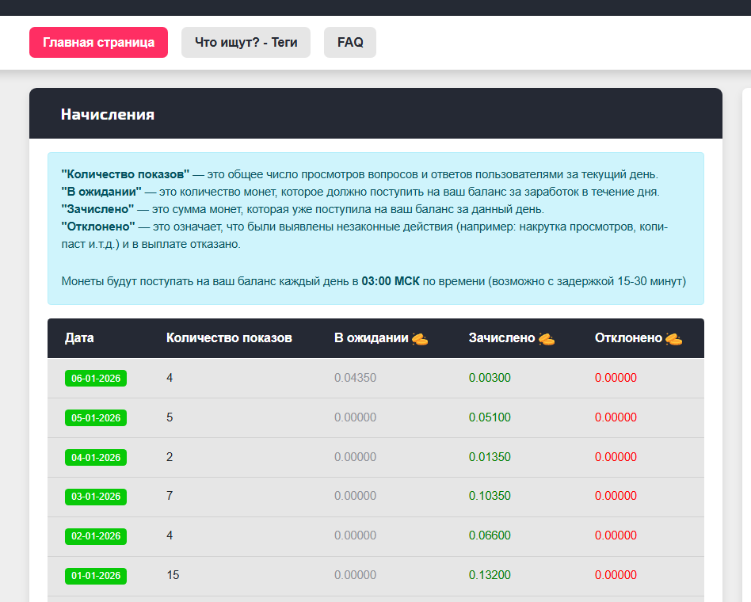Click views count 5 for 05-01-2026
Image resolution: width=751 pixels, height=602 pixels.
coord(170,417)
